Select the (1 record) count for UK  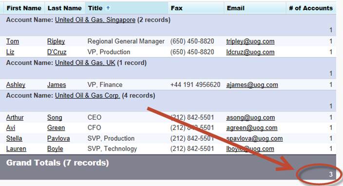pos(132,63)
